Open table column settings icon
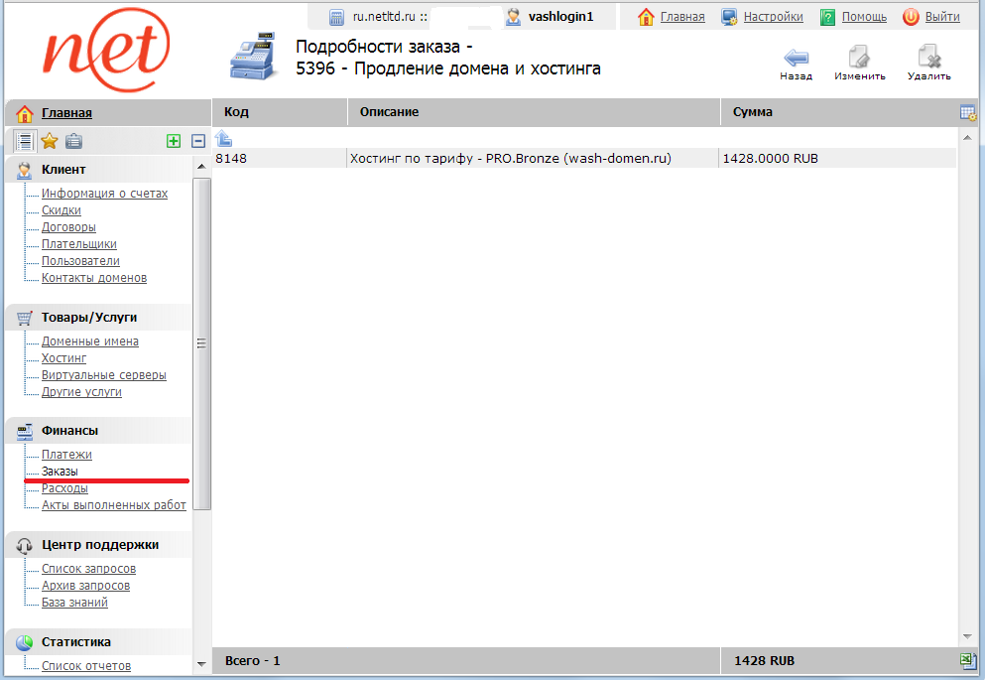 point(967,112)
